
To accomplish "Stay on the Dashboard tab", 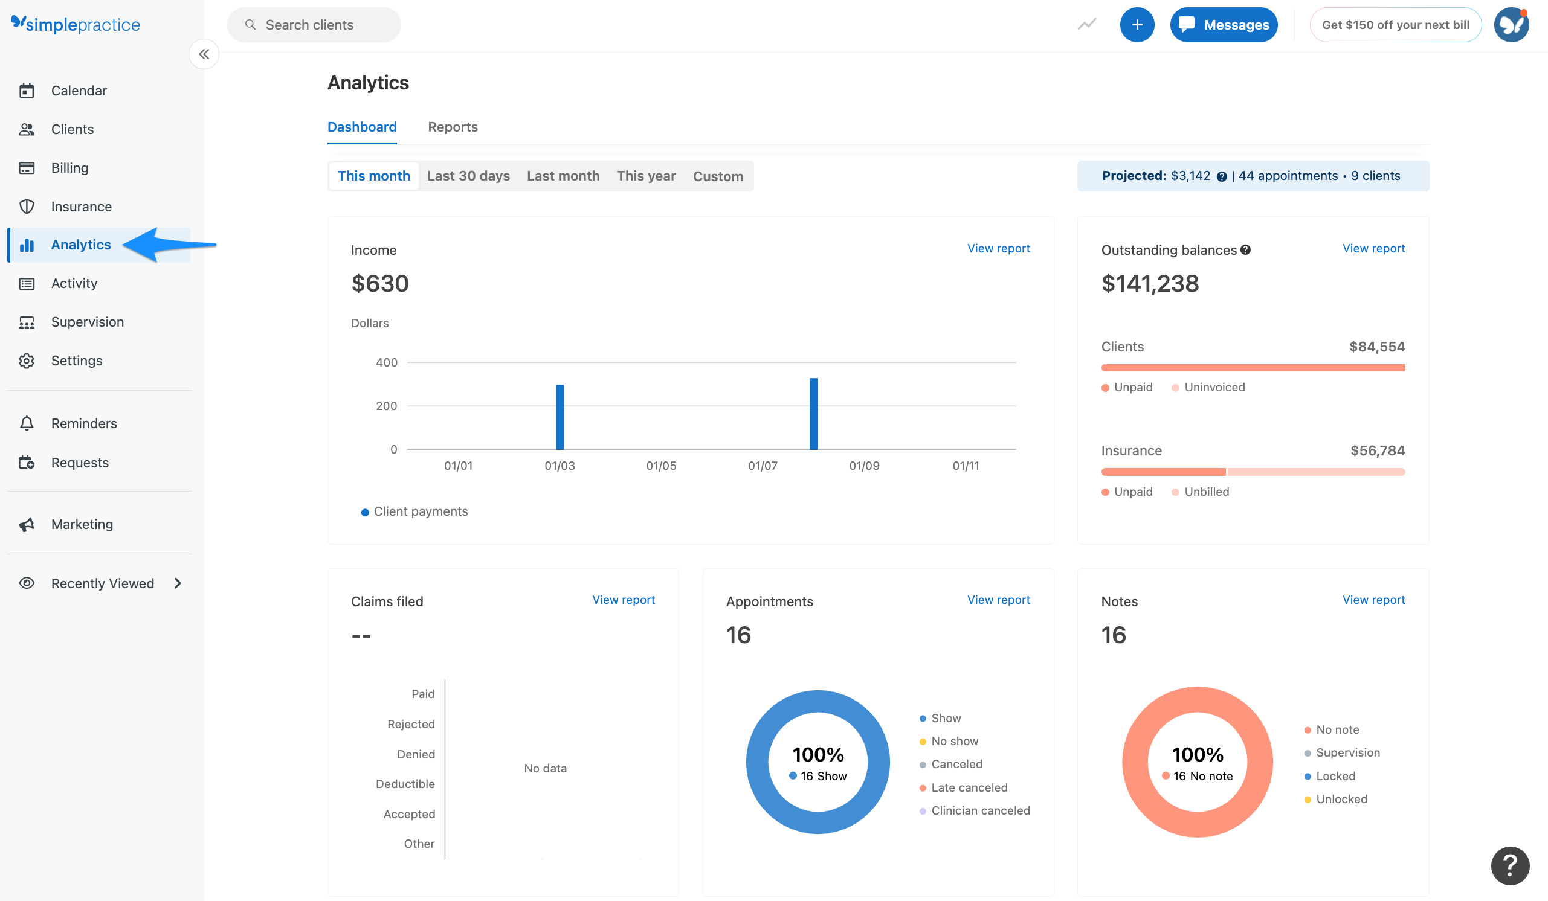I will (x=362, y=126).
